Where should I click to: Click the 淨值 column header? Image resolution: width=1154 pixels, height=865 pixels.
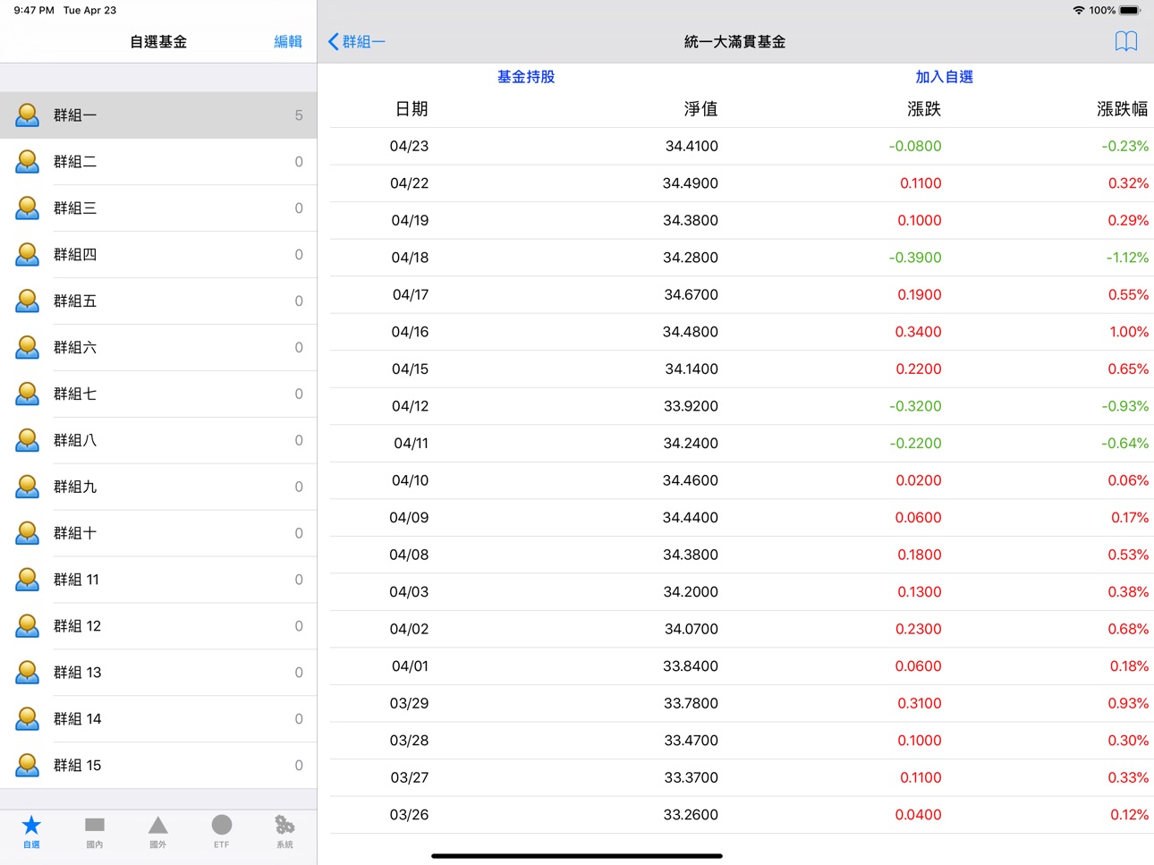[x=700, y=109]
